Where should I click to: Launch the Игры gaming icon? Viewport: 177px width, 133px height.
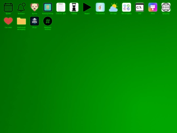[x=34, y=21]
